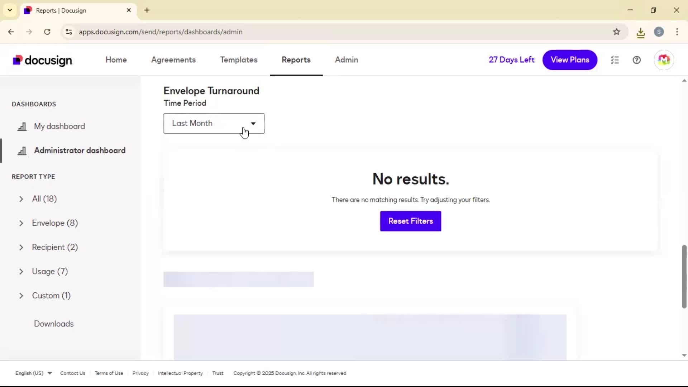
Task: Open the checklist tasks icon
Action: pos(615,60)
